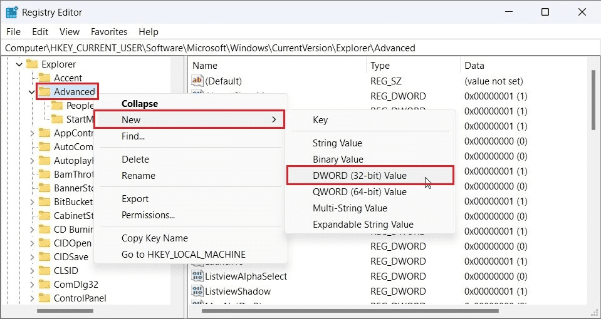Click the ListviewAlphaSelect DWORD icon
The image size is (601, 319).
[x=197, y=276]
